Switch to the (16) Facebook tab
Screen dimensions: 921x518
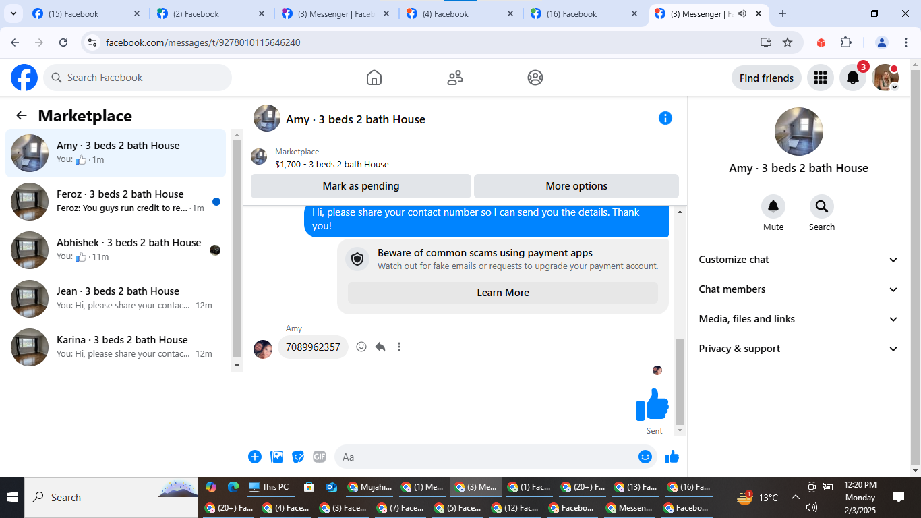[x=585, y=13]
